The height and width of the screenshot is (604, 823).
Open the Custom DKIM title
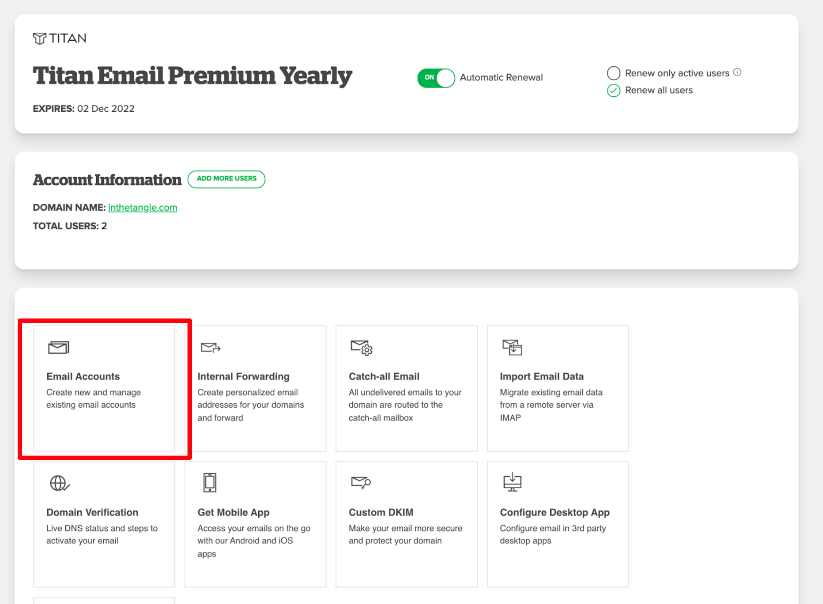point(381,512)
